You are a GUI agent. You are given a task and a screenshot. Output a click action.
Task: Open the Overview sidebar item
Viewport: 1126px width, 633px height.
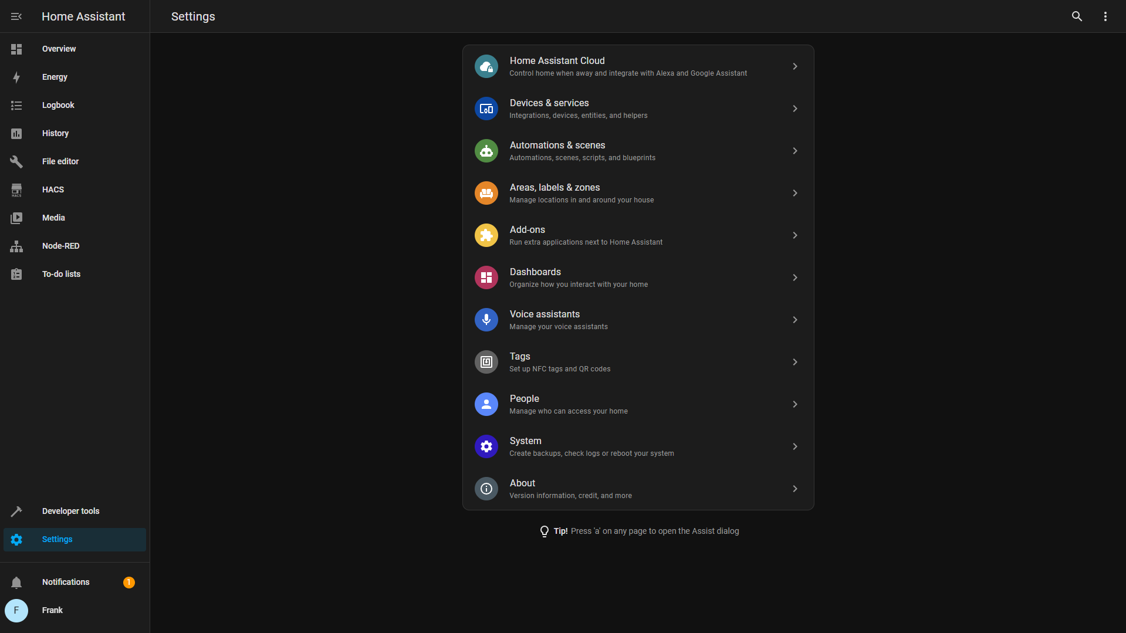point(75,49)
